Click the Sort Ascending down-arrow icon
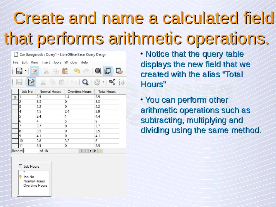 122,82
